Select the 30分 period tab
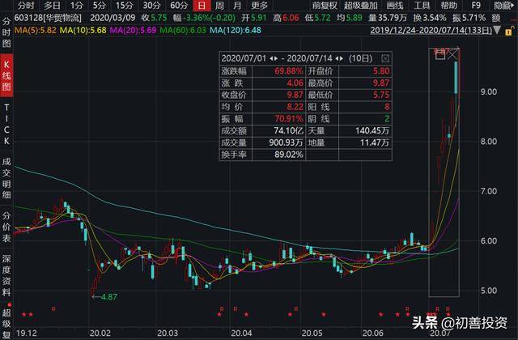Image resolution: width=518 pixels, height=340 pixels. click(x=151, y=6)
